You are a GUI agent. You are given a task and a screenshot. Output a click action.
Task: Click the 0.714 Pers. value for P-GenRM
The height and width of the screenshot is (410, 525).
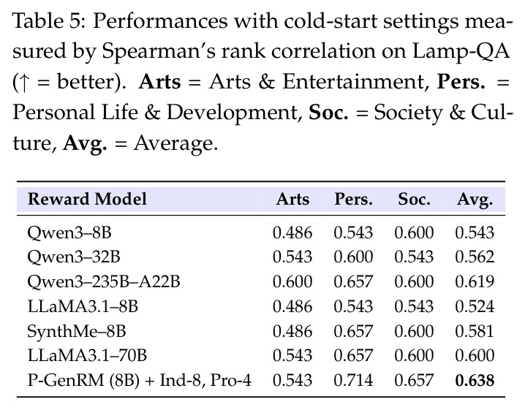[353, 381]
